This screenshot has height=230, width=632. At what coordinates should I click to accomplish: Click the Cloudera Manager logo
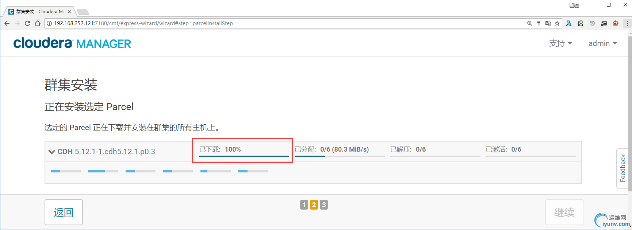click(72, 43)
